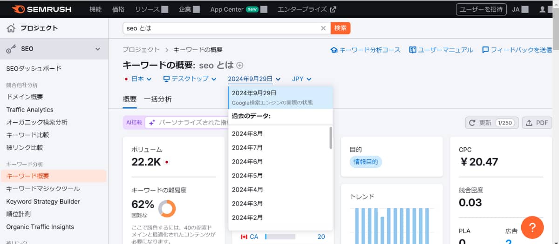Click the 22.2K volume value

pos(146,162)
